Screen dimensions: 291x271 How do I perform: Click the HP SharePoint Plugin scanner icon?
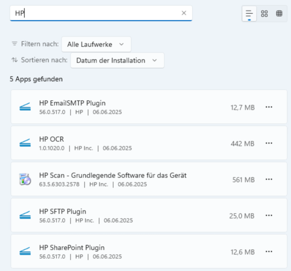25,252
